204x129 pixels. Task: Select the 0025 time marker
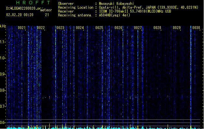point(99,27)
